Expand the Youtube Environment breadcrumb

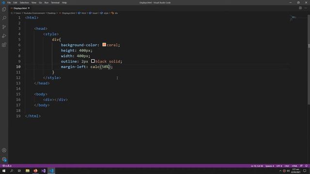(34, 13)
